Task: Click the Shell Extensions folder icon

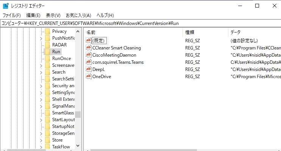Action: click(x=47, y=99)
